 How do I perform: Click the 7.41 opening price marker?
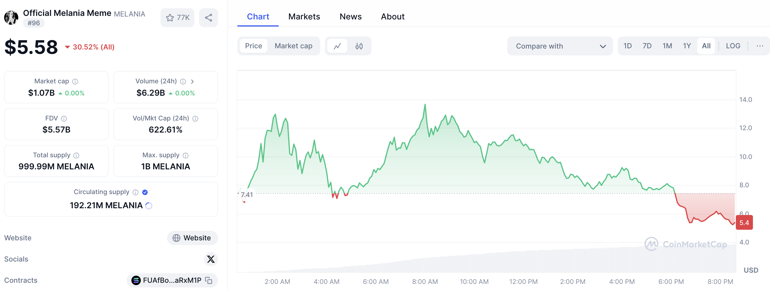[x=247, y=195]
